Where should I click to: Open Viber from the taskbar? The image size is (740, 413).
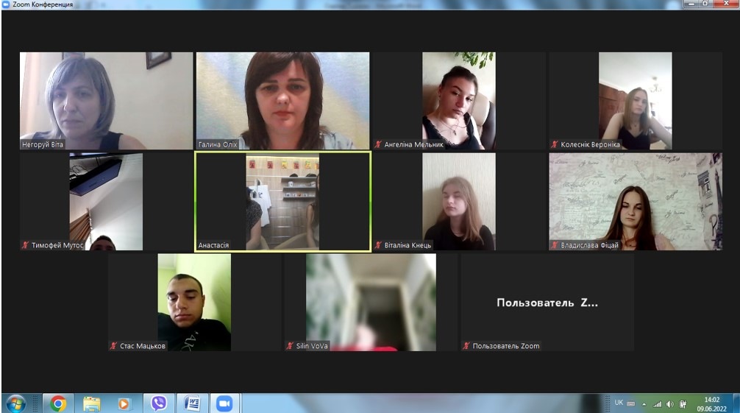coord(159,403)
